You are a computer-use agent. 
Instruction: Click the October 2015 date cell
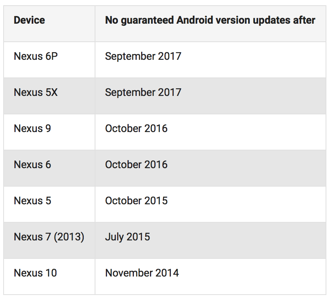136,201
